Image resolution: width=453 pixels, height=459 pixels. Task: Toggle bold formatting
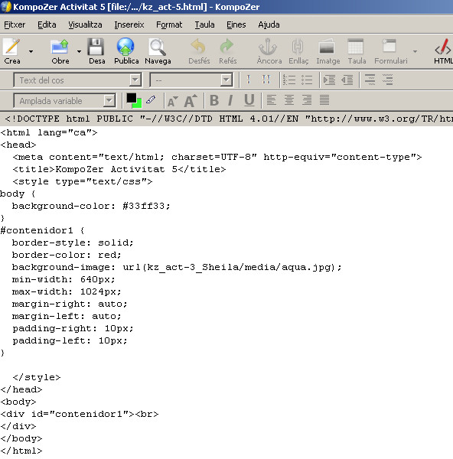coord(214,100)
